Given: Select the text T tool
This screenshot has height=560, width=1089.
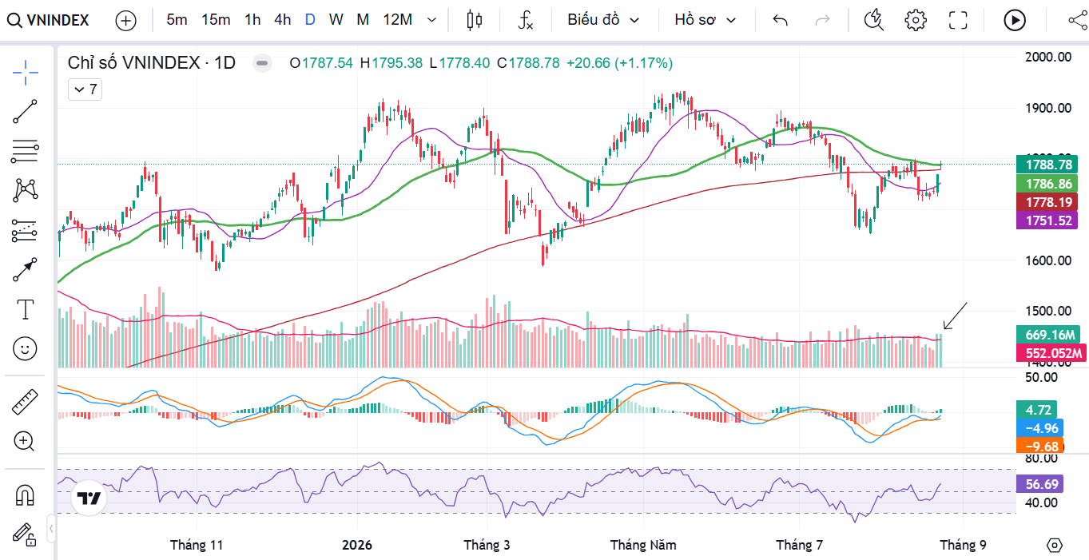Looking at the screenshot, I should 26,309.
